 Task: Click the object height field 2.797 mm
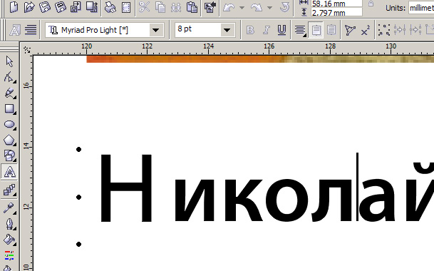[336, 13]
